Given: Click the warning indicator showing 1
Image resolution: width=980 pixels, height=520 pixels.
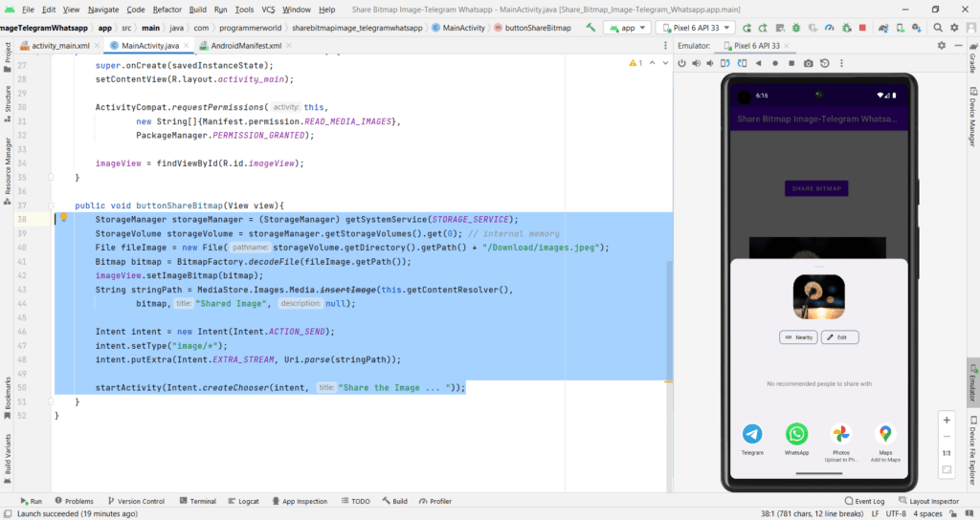Looking at the screenshot, I should point(635,63).
